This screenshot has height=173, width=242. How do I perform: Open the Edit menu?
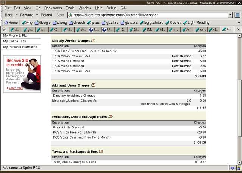(x=17, y=8)
